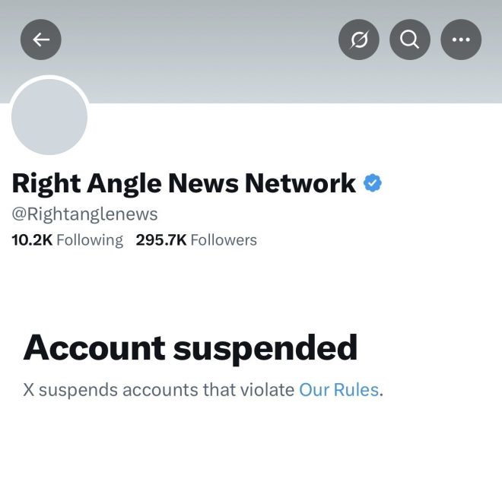
Task: Tap the magnifying glass search icon
Action: tap(410, 40)
